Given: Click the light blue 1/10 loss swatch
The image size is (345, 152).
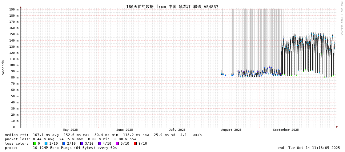Looking at the screenshot, I should [46, 143].
